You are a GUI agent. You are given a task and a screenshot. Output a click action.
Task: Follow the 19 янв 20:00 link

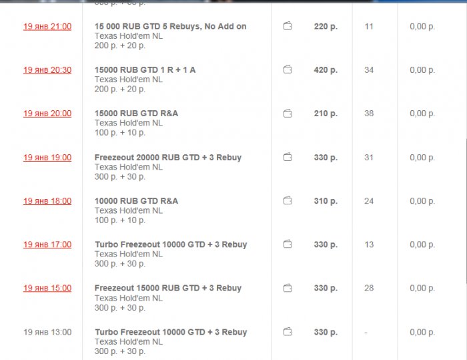coord(47,114)
